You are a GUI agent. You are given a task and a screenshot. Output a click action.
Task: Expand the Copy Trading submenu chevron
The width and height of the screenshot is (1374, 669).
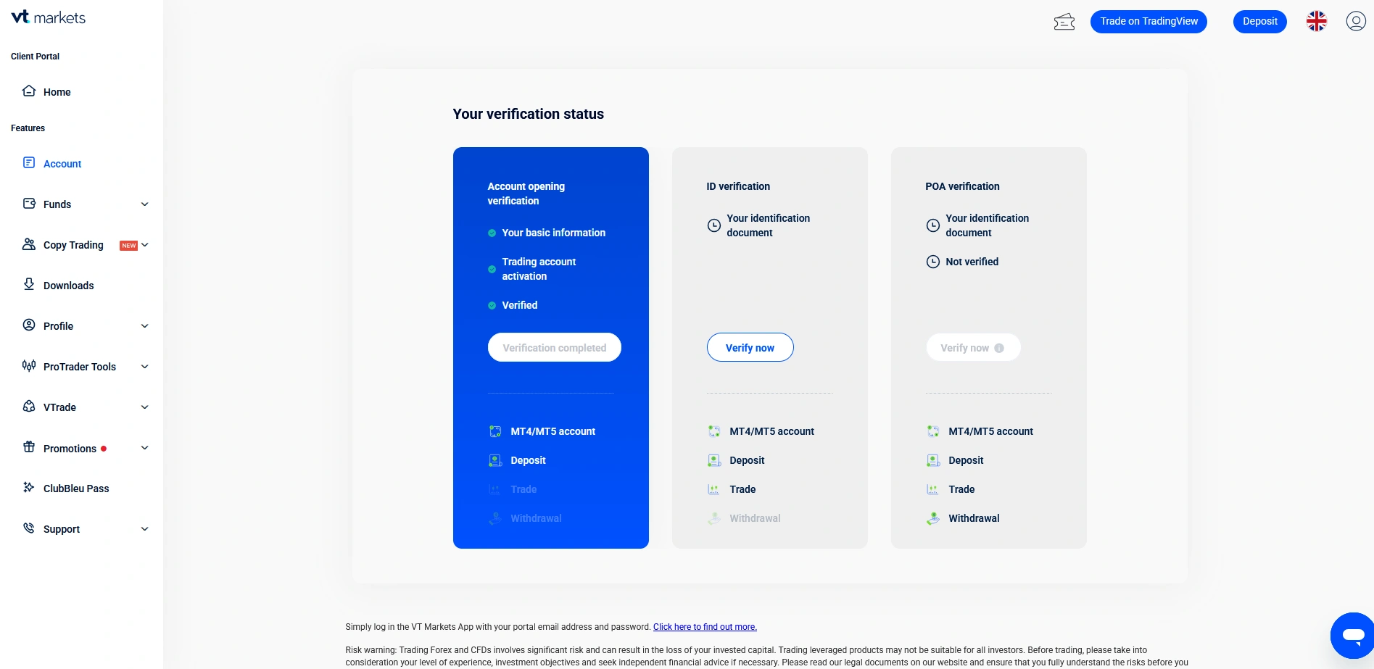coord(145,245)
